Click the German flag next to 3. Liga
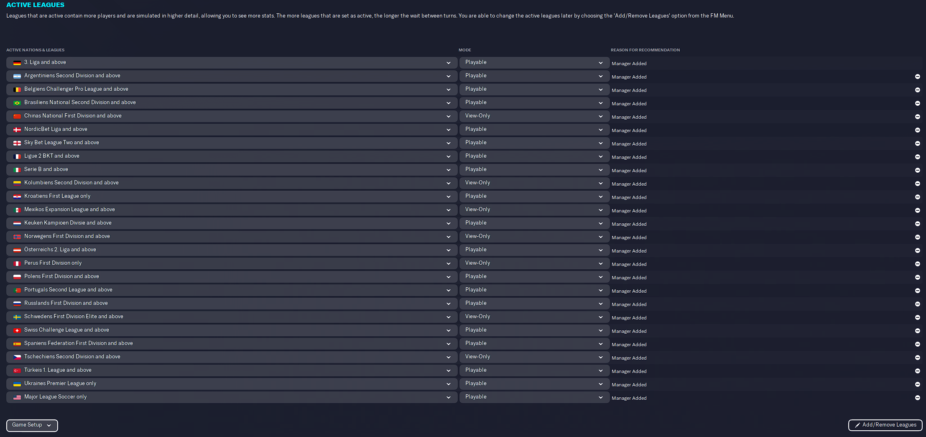This screenshot has width=926, height=437. (17, 63)
